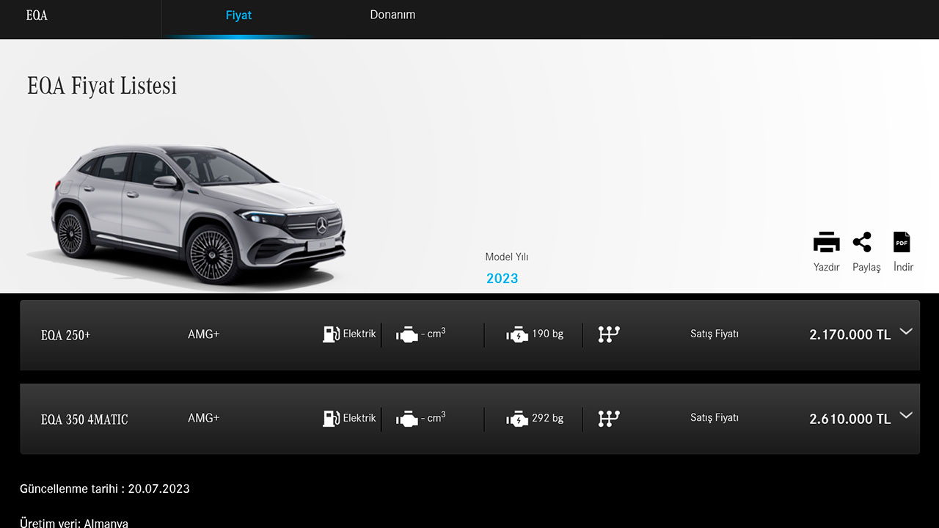
Task: Click the Yazdır printer icon
Action: pyautogui.click(x=826, y=243)
